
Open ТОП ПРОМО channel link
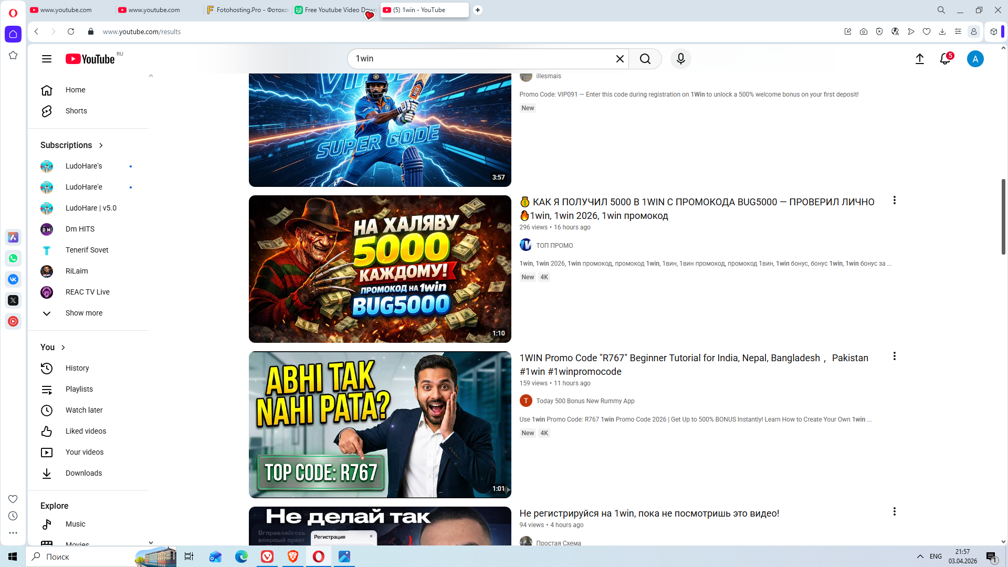(554, 245)
